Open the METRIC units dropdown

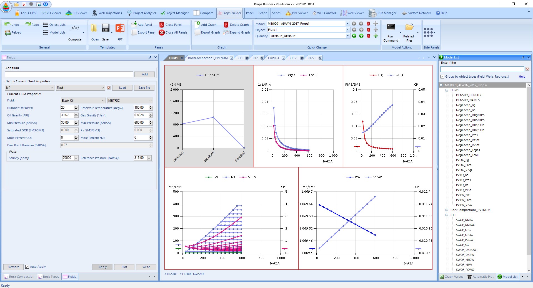(130, 100)
